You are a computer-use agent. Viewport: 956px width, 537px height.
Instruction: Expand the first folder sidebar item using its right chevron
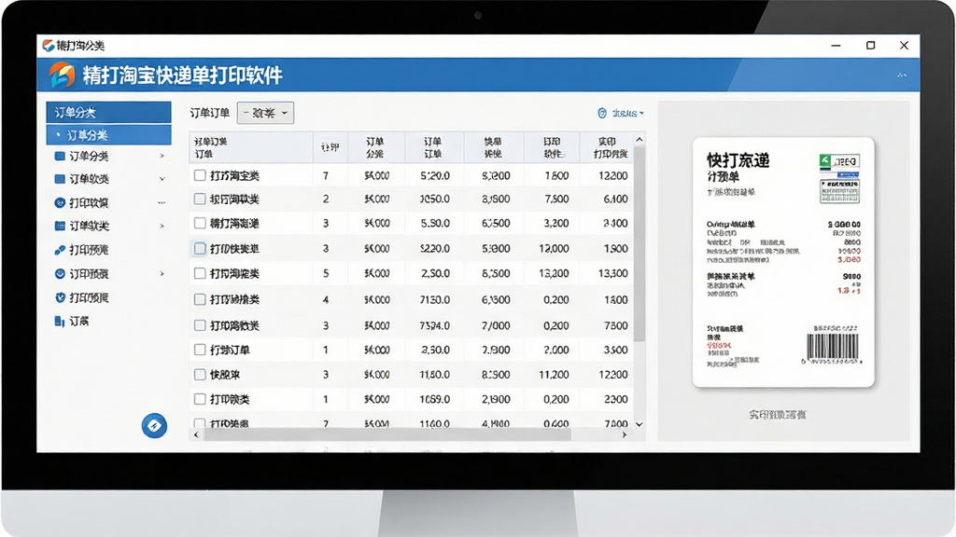(x=162, y=156)
